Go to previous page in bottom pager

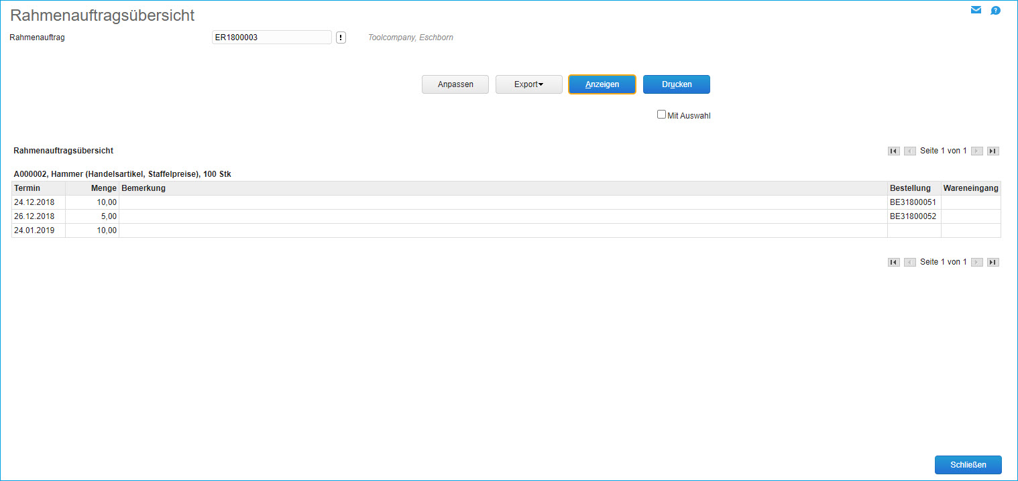pos(910,263)
